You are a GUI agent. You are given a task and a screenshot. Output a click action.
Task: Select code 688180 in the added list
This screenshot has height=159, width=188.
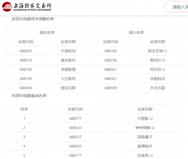tap(111, 51)
